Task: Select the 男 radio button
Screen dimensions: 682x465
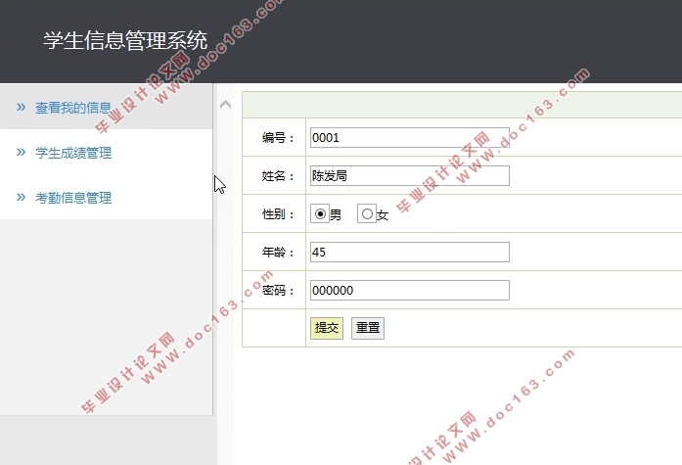Action: [x=320, y=214]
